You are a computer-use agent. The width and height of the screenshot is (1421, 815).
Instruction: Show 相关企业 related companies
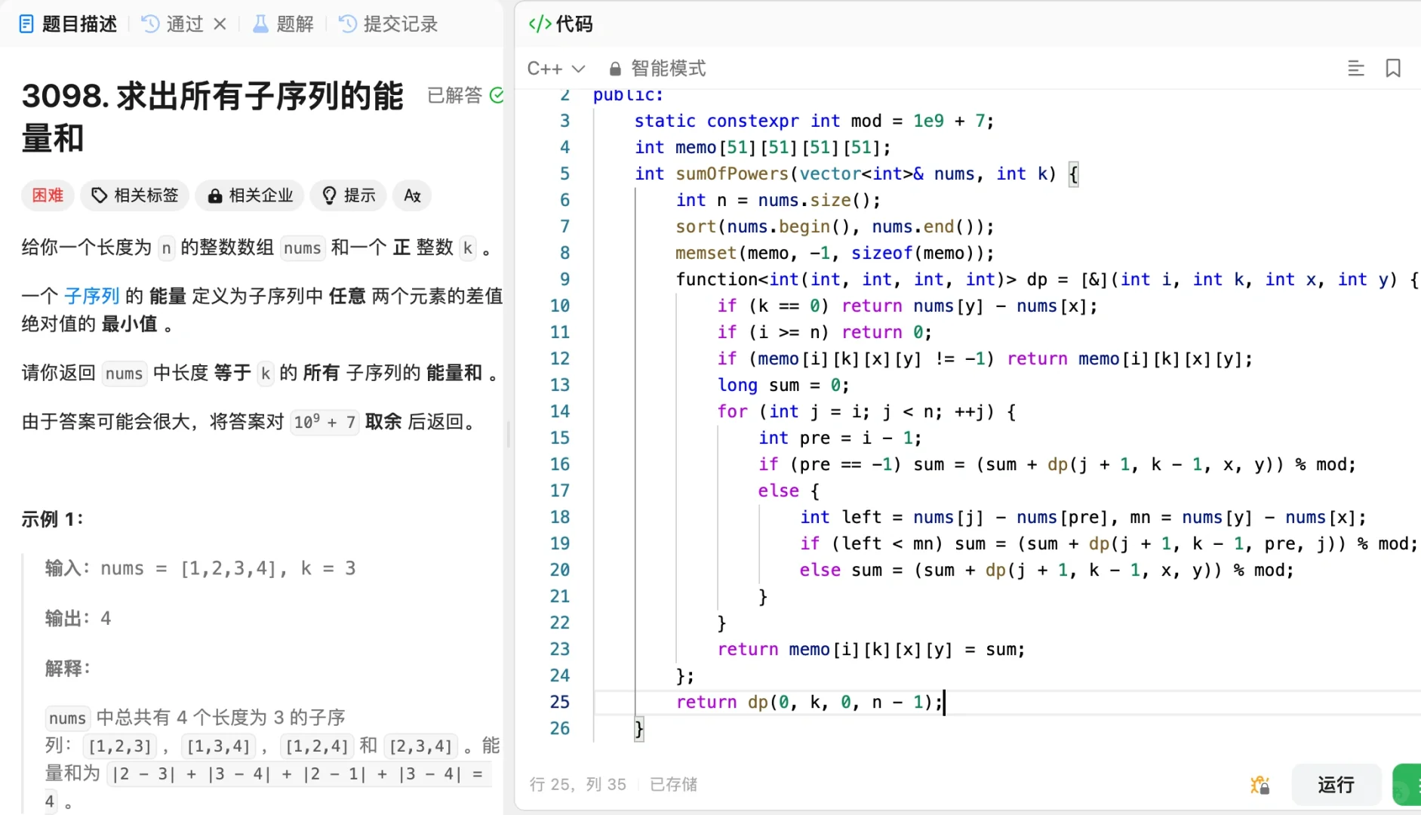click(x=250, y=195)
